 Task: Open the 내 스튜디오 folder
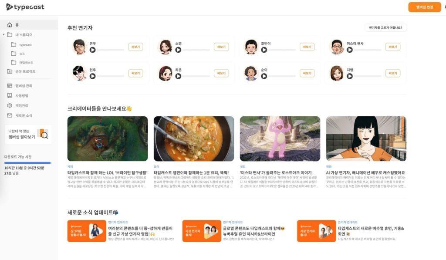[x=24, y=35]
